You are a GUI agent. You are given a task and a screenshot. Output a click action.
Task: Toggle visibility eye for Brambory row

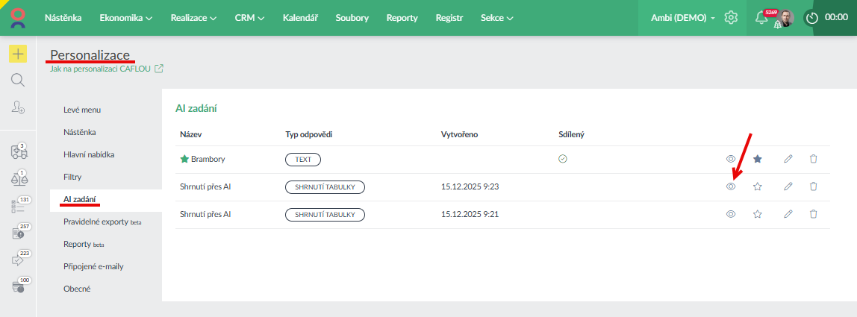click(x=731, y=159)
